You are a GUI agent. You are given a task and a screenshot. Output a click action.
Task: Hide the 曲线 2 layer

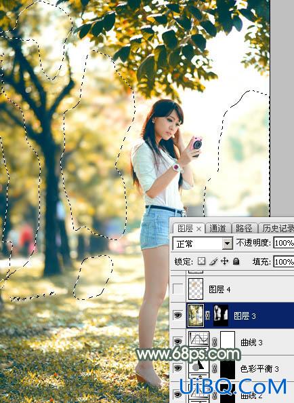pyautogui.click(x=177, y=394)
